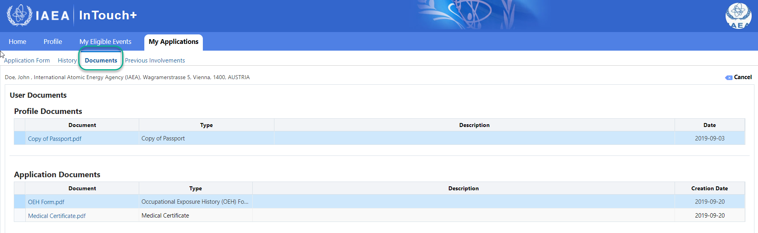Click the Documents sub-tab
This screenshot has height=233, width=758.
101,60
